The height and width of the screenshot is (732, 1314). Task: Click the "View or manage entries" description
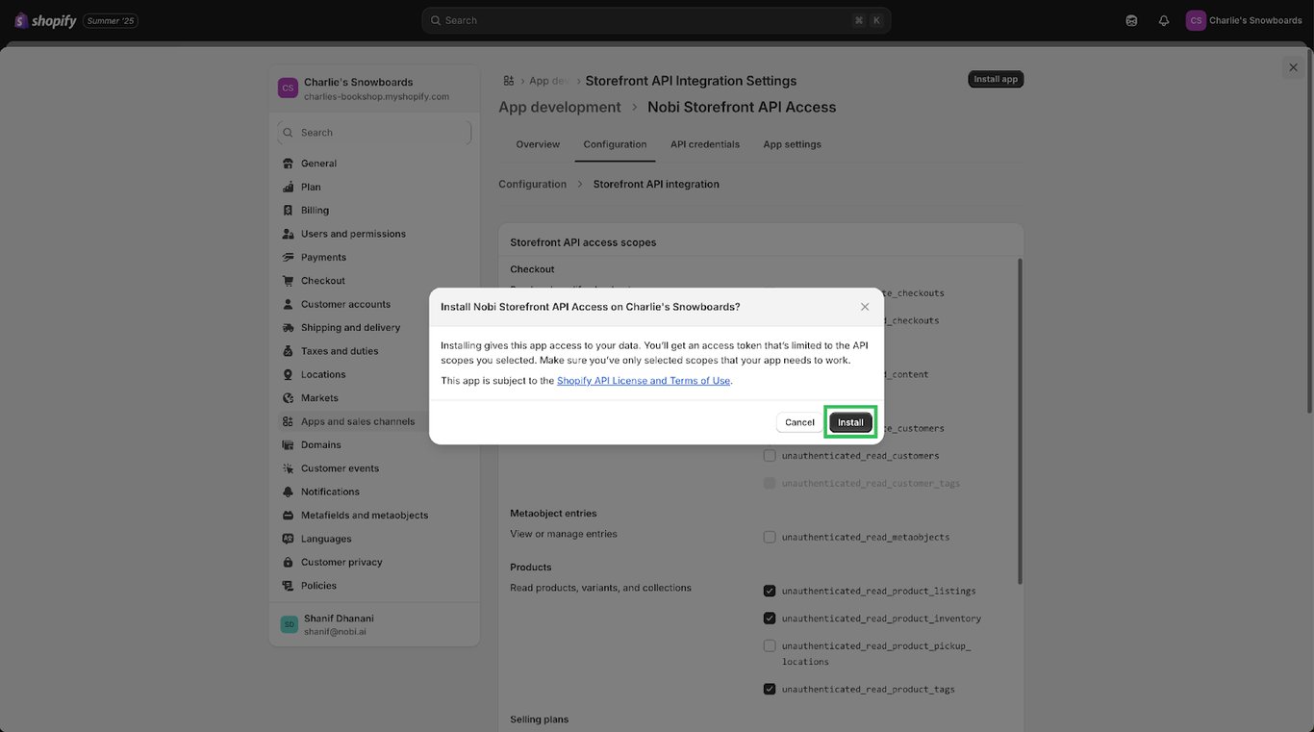point(564,534)
